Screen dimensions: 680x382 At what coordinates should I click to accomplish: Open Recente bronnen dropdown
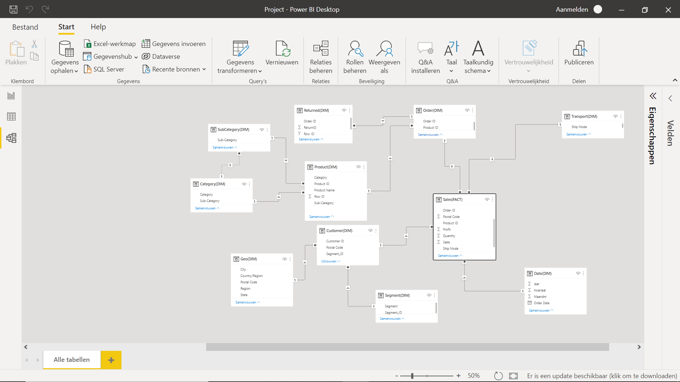(204, 69)
